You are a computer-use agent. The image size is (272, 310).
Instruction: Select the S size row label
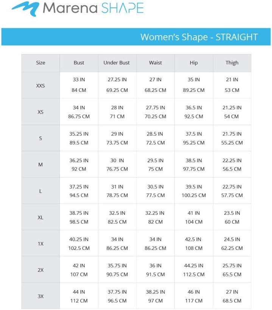[40, 138]
